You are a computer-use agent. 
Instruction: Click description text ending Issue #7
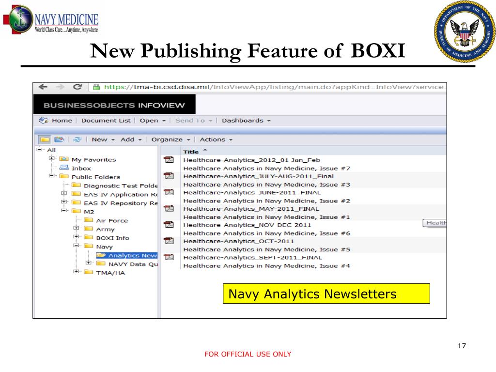[267, 168]
